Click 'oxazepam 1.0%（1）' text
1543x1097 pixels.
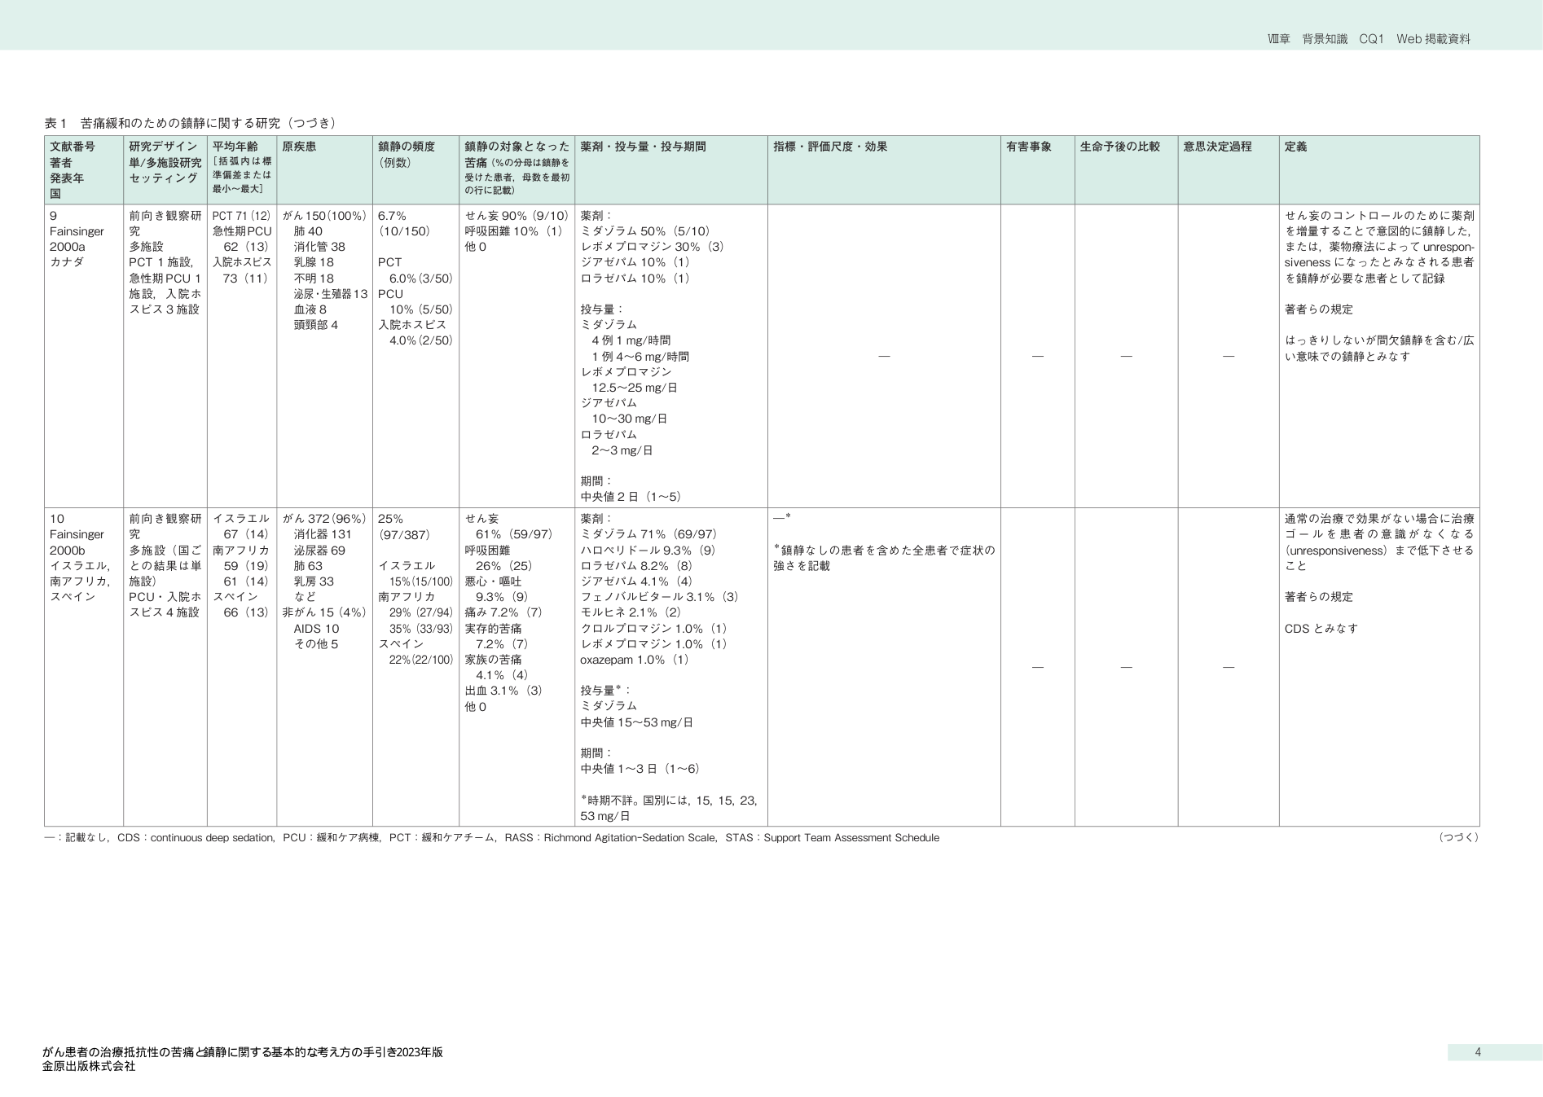[x=635, y=660]
